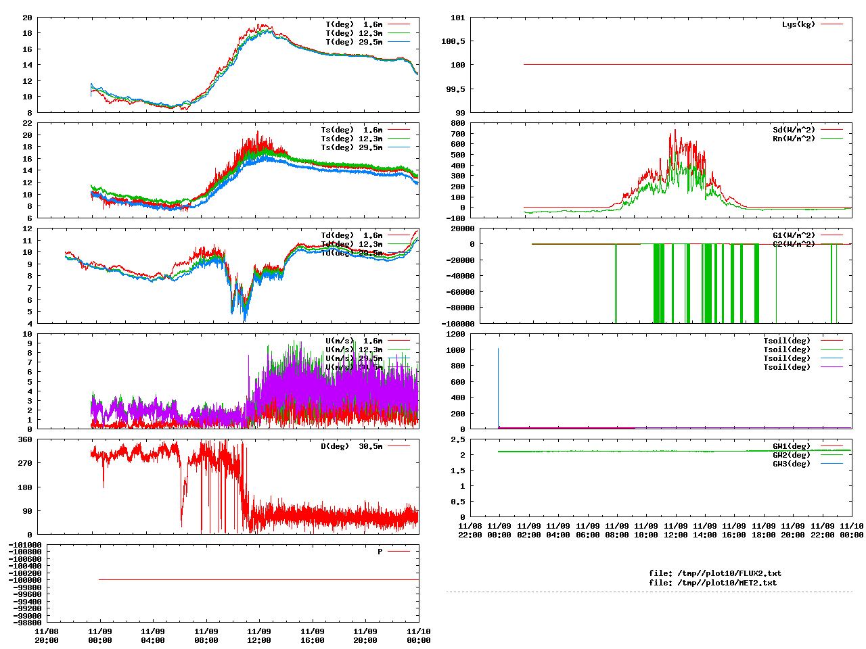Click the 'U(m/s) 1.6m' legend label
866x649 pixels.
pos(354,341)
